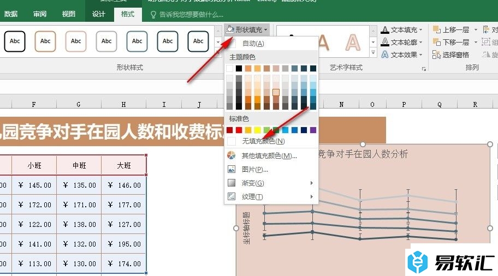Switch to the 审阅 ribbon tab
498x276 pixels.
(x=40, y=14)
